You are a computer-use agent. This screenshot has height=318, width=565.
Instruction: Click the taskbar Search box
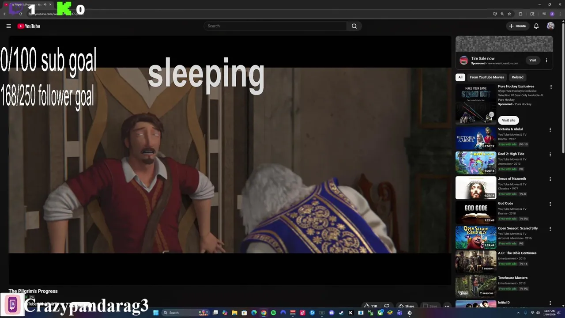pyautogui.click(x=185, y=313)
